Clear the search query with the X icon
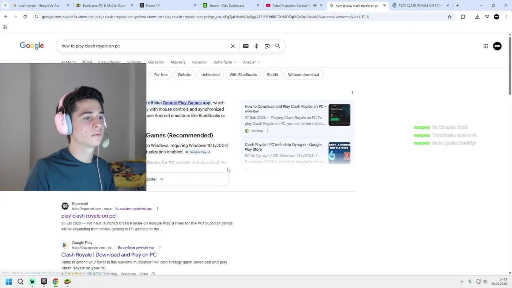 click(233, 46)
